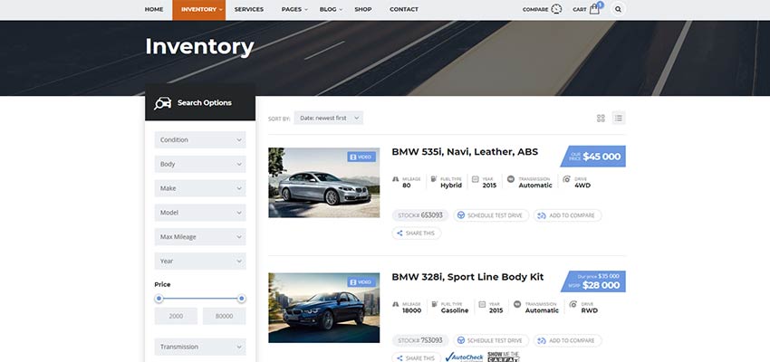Open the Date: newest first sort dropdown
The height and width of the screenshot is (362, 770).
pyautogui.click(x=329, y=119)
